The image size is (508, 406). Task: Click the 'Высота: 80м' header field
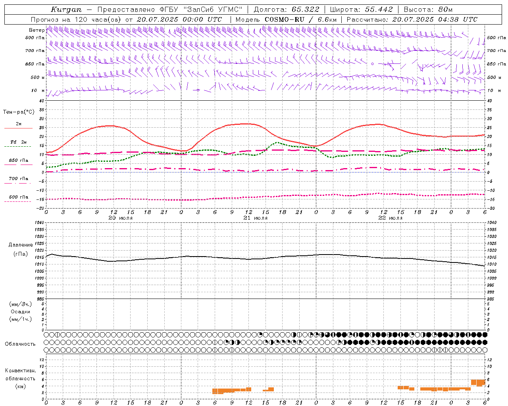point(428,10)
